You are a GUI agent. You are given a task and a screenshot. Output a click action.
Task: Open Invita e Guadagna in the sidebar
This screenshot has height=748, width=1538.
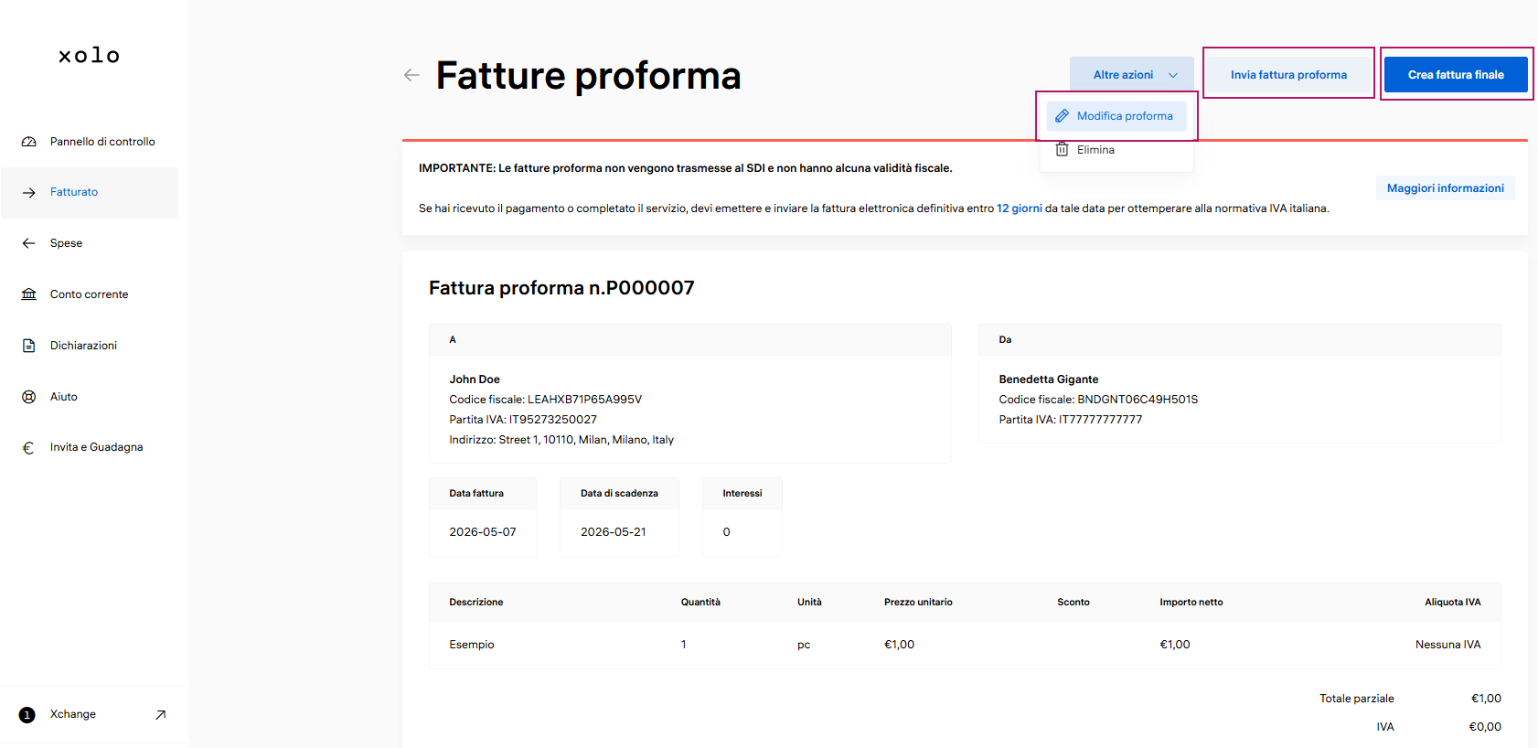pyautogui.click(x=90, y=447)
